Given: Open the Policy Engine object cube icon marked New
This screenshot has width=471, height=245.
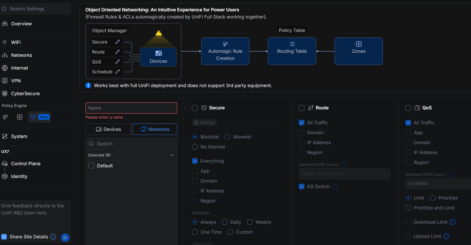Looking at the screenshot, I should pyautogui.click(x=39, y=117).
